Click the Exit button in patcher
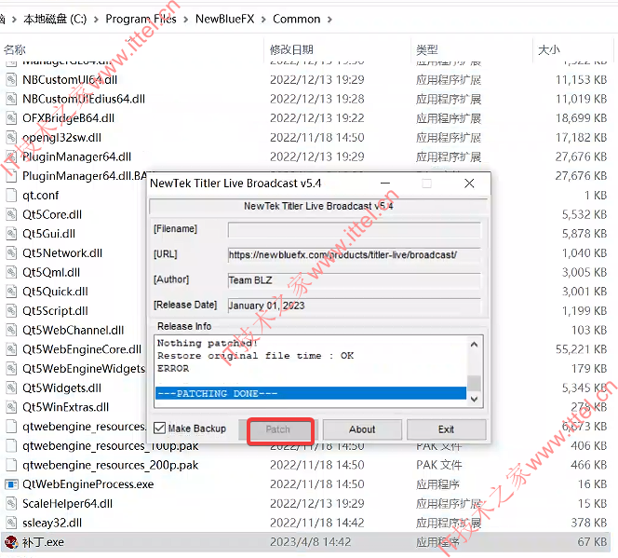The image size is (618, 558). [446, 429]
